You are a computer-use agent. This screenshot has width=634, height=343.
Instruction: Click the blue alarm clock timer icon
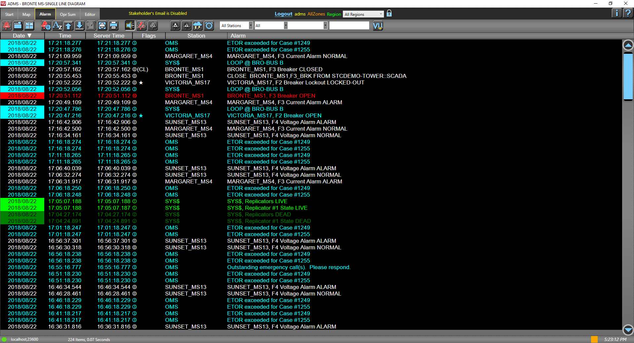point(208,25)
